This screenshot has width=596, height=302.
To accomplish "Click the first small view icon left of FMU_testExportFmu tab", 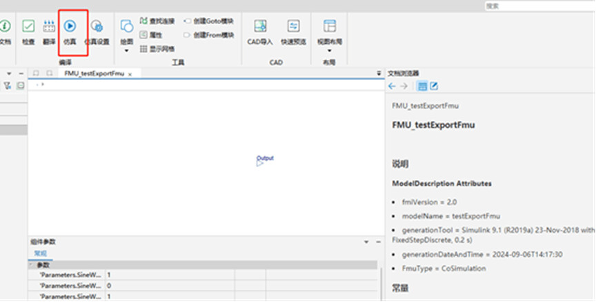I will 36,73.
